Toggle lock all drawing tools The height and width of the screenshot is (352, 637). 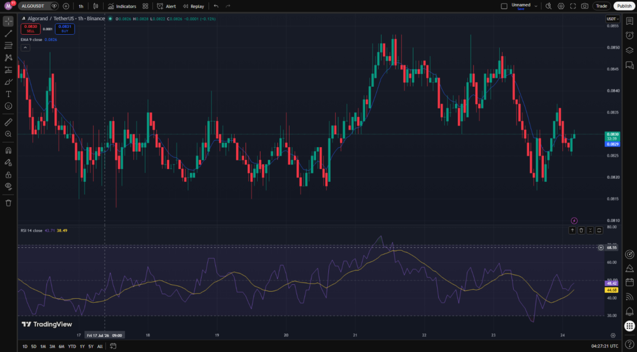click(x=8, y=175)
